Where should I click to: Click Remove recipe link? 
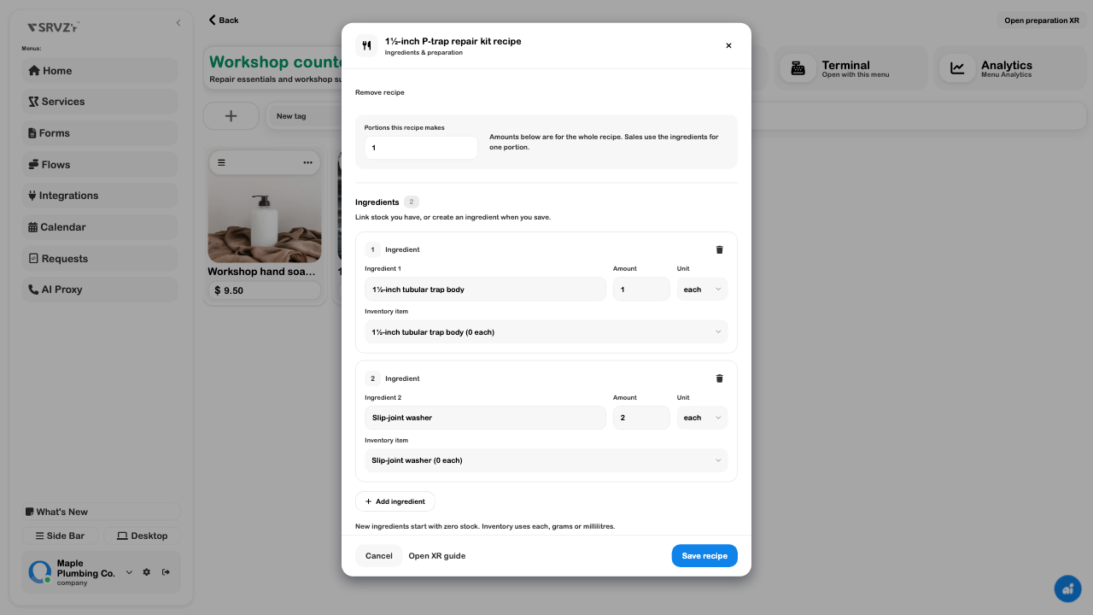tap(380, 92)
